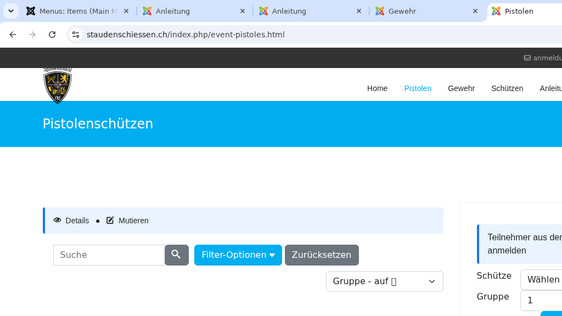Focus the Suche search field
This screenshot has height=316, width=562.
point(109,255)
